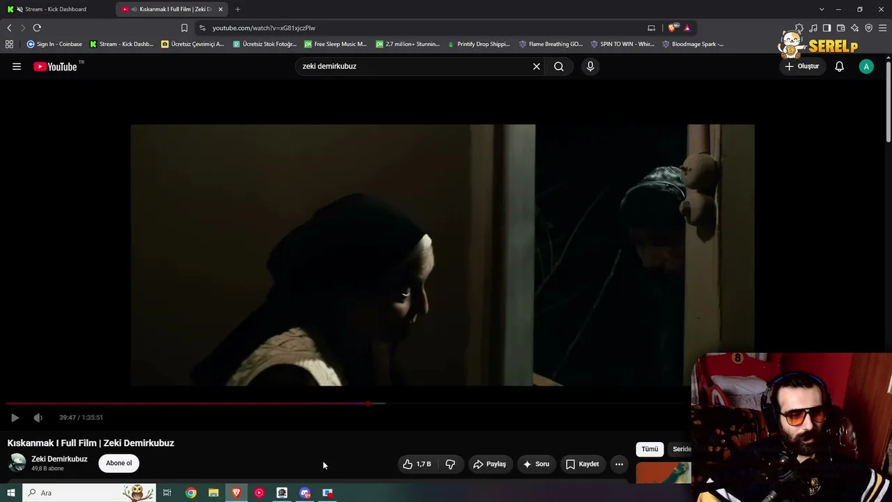Image resolution: width=892 pixels, height=502 pixels.
Task: Bookmark this page in the address bar
Action: click(184, 28)
